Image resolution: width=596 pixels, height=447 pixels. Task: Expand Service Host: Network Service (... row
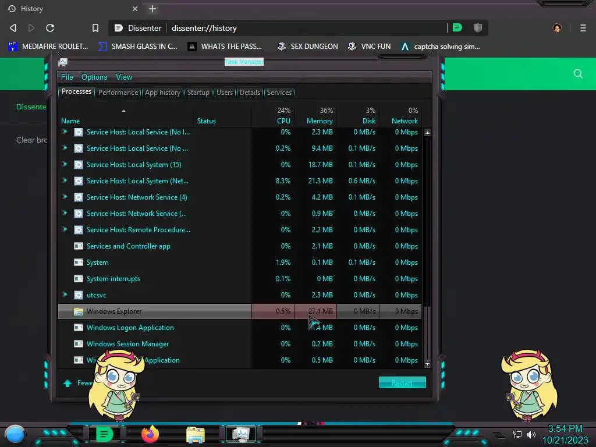coord(65,213)
